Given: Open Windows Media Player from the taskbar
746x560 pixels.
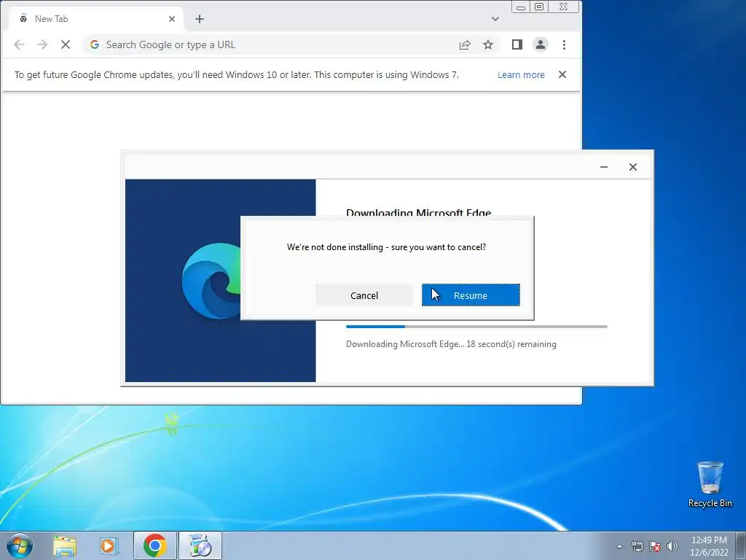Looking at the screenshot, I should (x=109, y=545).
